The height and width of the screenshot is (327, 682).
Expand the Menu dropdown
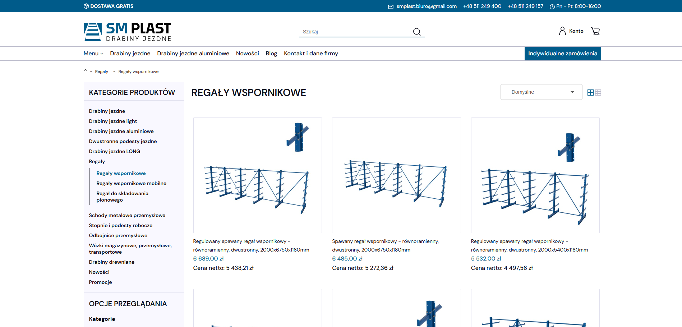click(x=93, y=54)
